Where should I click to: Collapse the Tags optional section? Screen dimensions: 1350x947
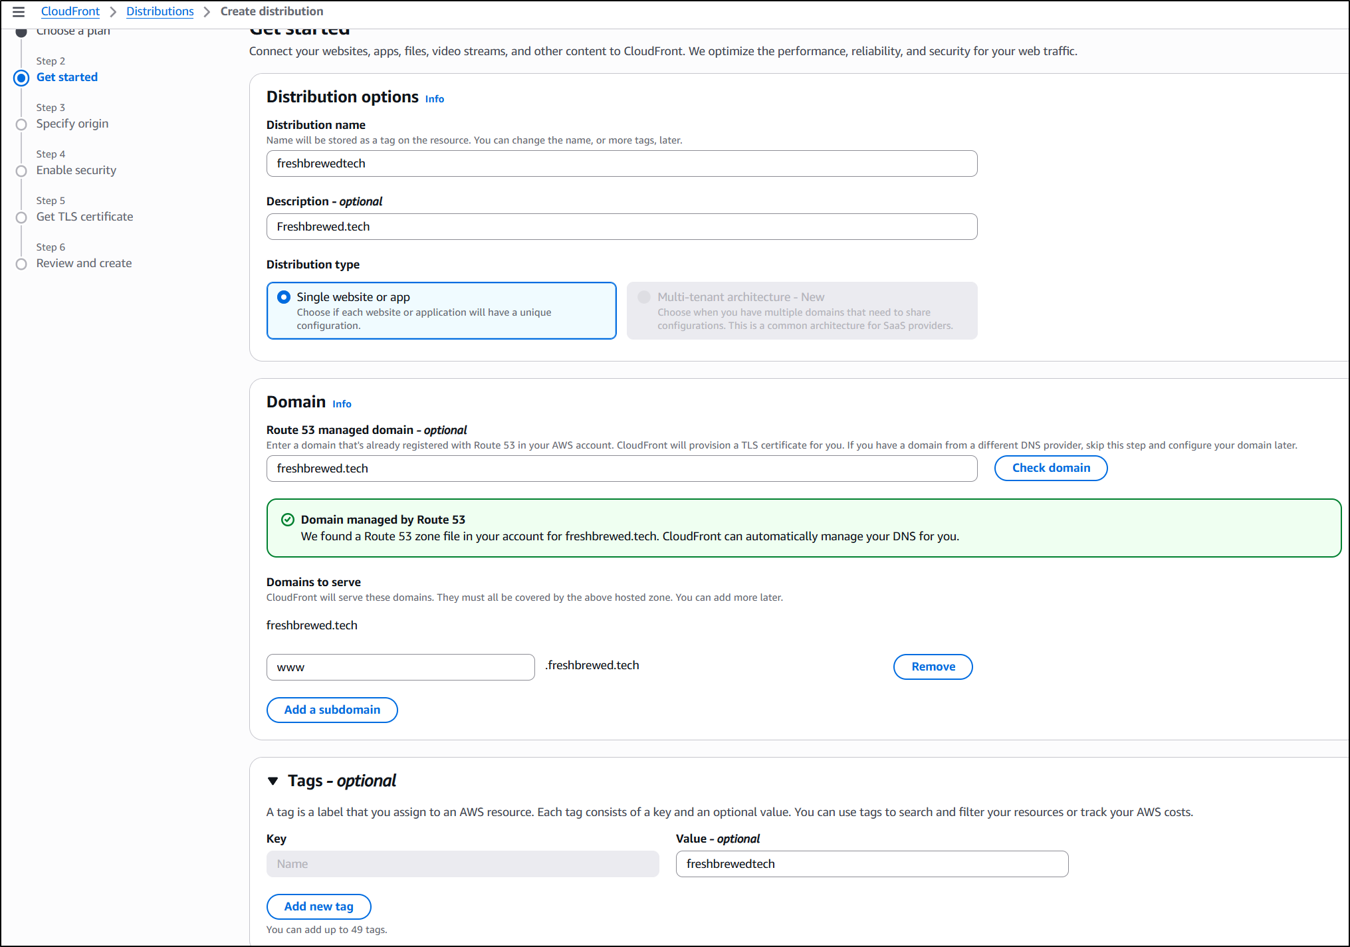click(273, 781)
